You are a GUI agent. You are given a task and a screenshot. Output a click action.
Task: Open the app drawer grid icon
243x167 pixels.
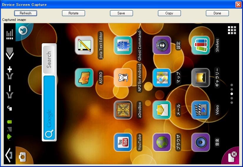point(232,30)
